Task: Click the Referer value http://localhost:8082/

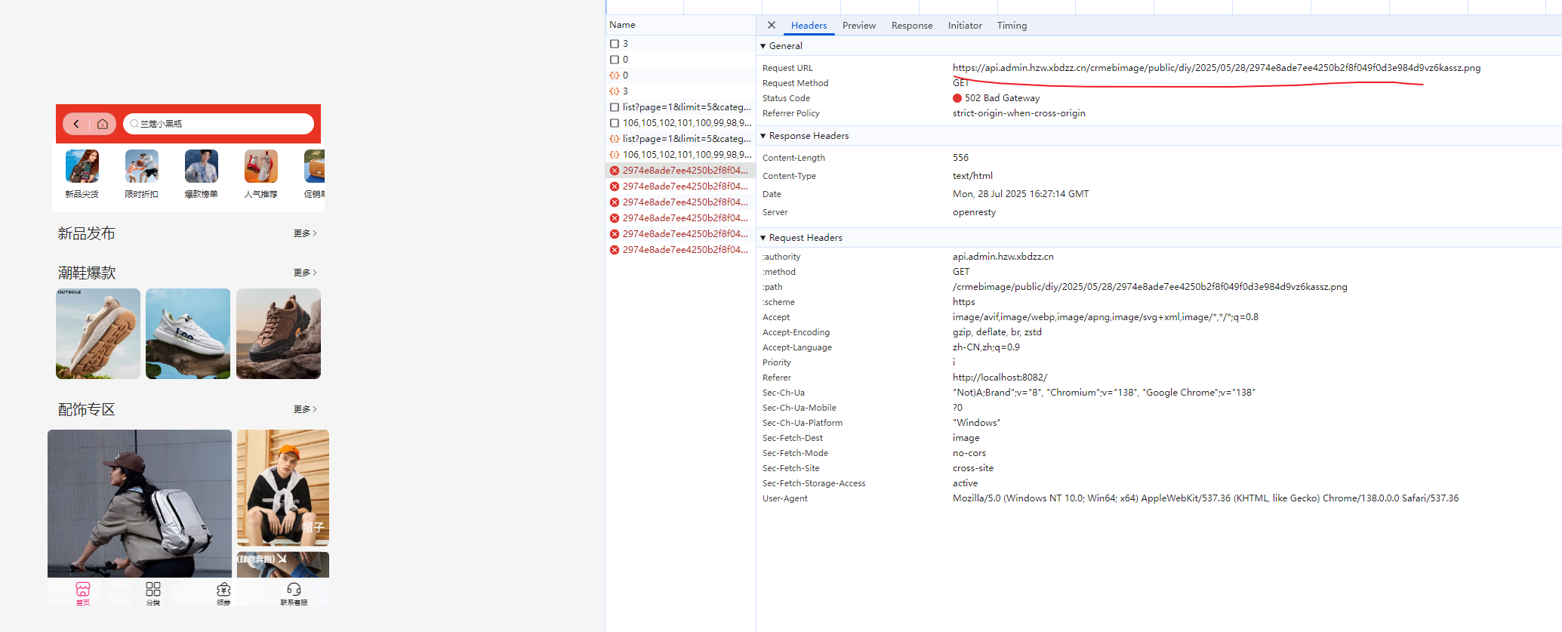Action: click(x=1000, y=378)
